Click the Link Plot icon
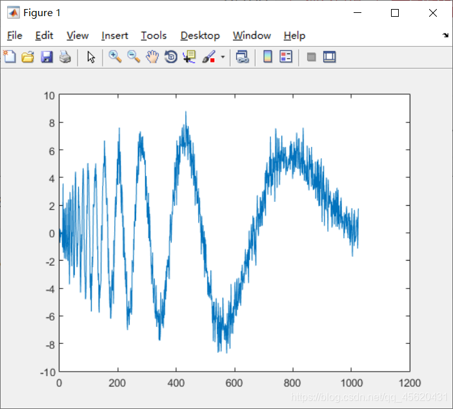The width and height of the screenshot is (453, 409). [243, 57]
